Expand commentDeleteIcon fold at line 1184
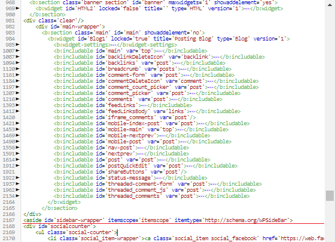This screenshot has height=242, width=335. pos(18,81)
